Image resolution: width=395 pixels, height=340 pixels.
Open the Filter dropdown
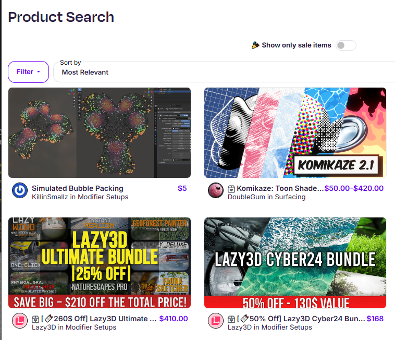(28, 72)
